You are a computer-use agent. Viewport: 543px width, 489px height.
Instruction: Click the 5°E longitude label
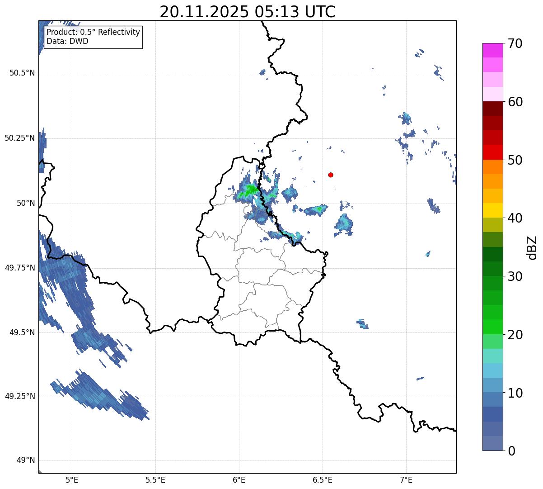pos(72,480)
